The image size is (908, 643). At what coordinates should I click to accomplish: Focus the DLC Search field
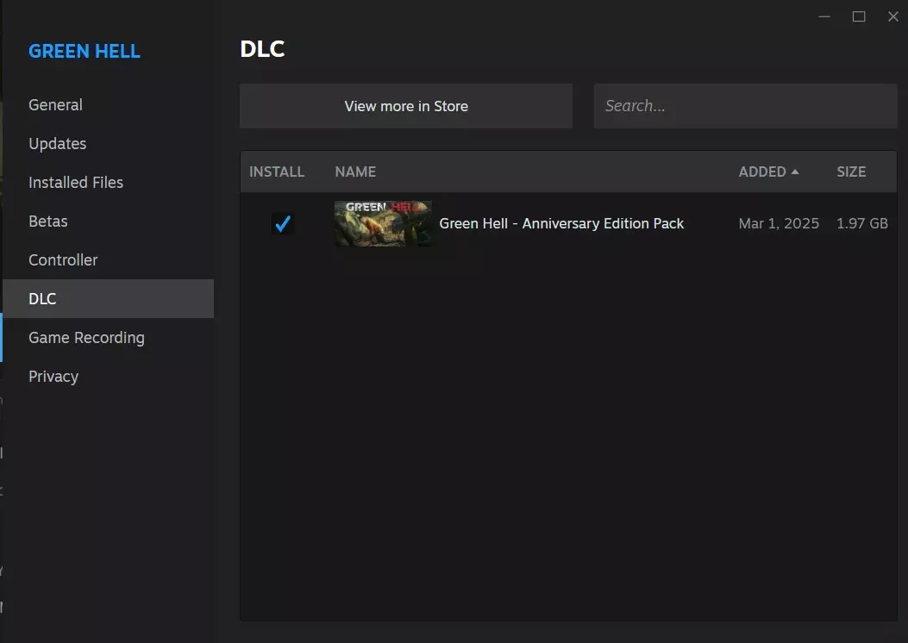click(745, 106)
